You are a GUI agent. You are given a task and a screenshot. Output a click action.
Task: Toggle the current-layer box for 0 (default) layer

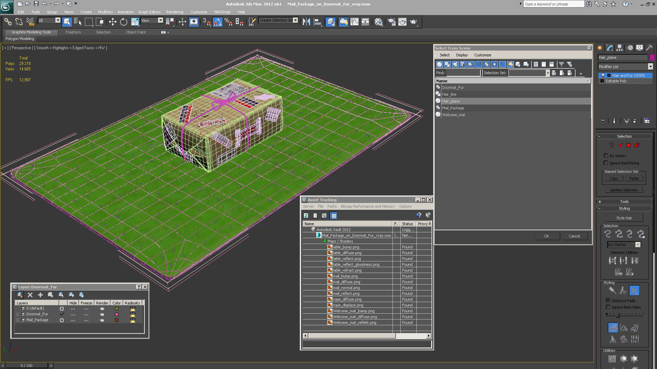[62, 309]
